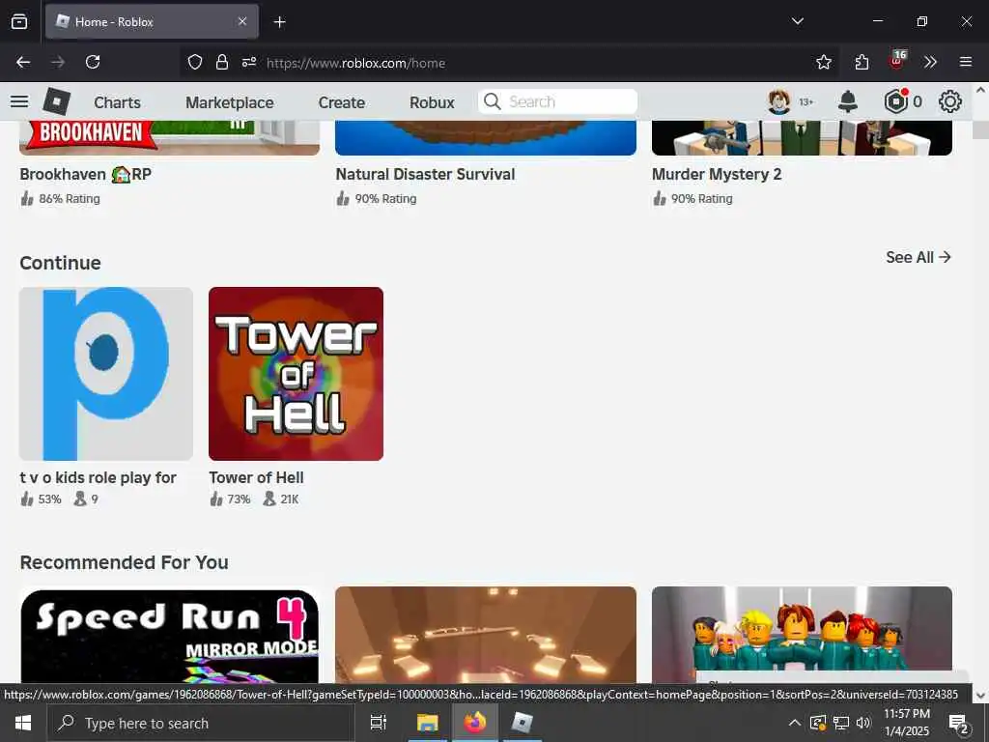Open the Windows Start menu
989x742 pixels.
click(x=23, y=723)
